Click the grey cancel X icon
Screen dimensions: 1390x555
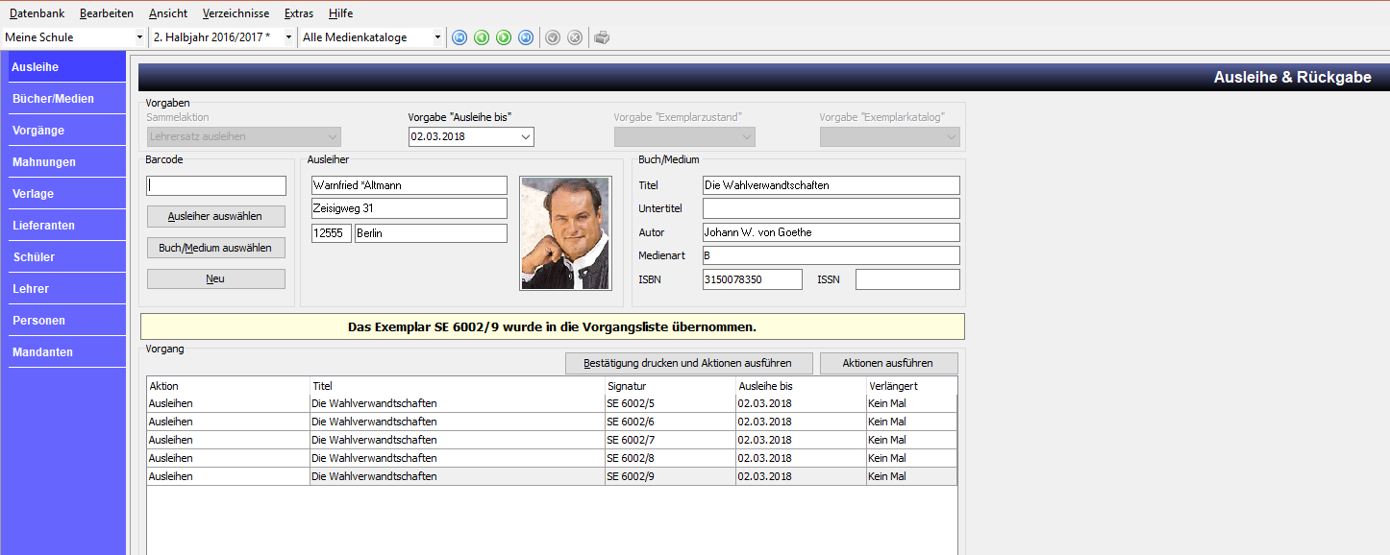575,37
